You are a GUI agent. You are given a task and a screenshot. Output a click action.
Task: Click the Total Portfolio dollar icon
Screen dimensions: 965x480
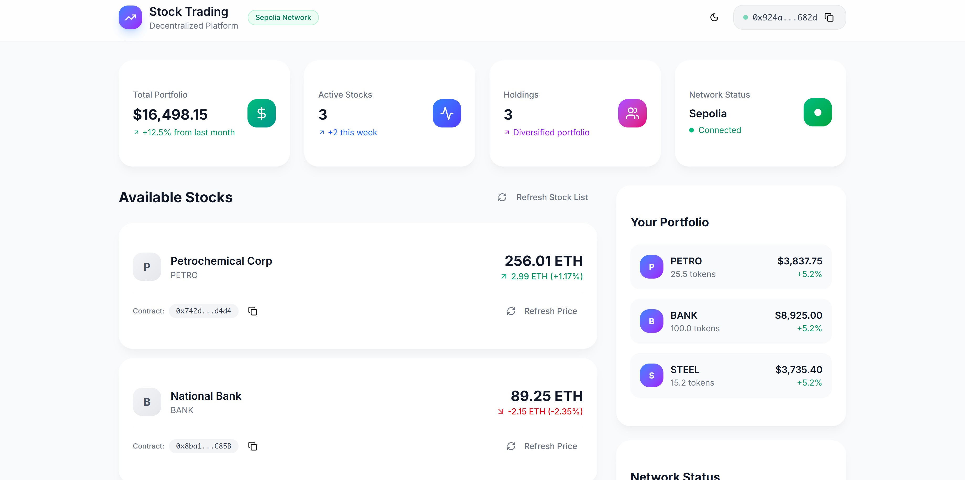(x=261, y=113)
